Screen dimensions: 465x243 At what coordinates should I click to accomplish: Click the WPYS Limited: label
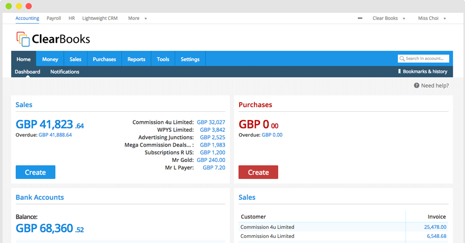[176, 130]
